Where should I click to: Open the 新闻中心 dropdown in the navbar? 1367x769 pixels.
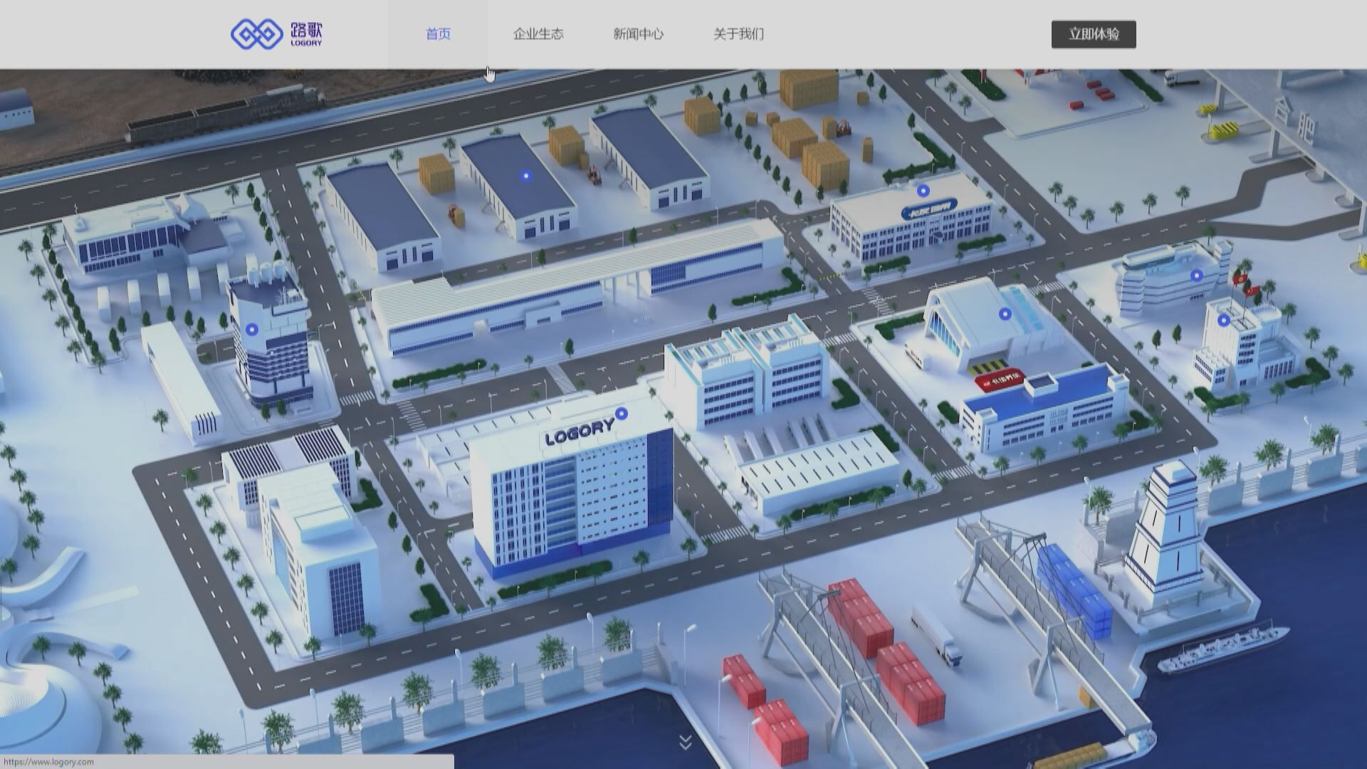click(x=639, y=34)
